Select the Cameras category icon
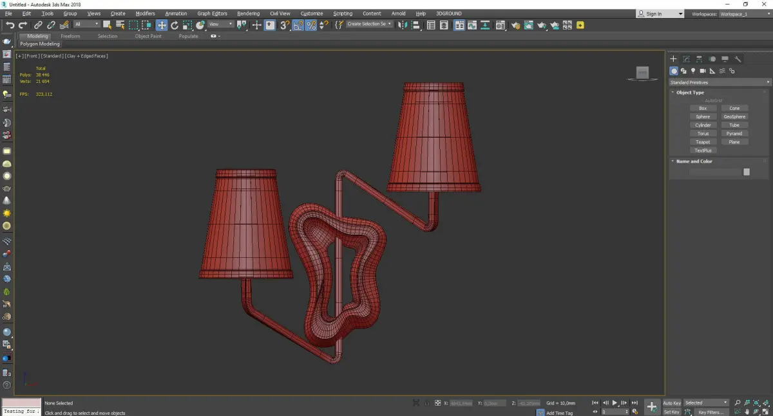 703,71
